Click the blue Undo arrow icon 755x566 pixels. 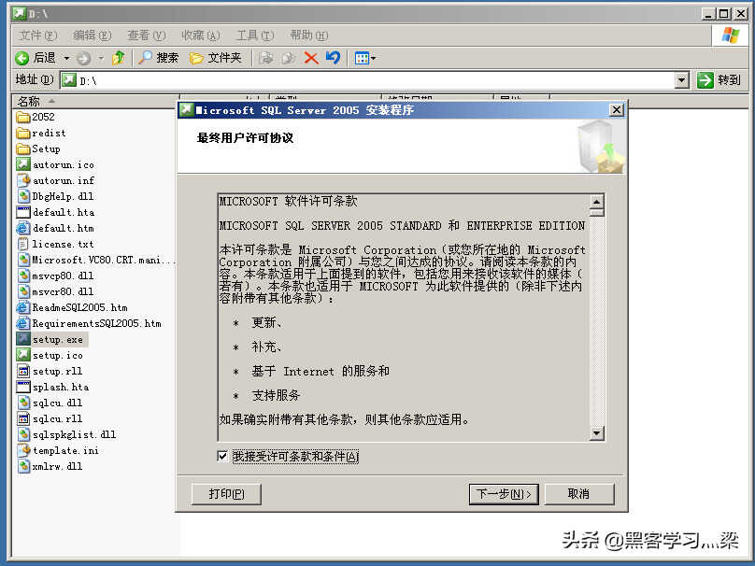(333, 58)
